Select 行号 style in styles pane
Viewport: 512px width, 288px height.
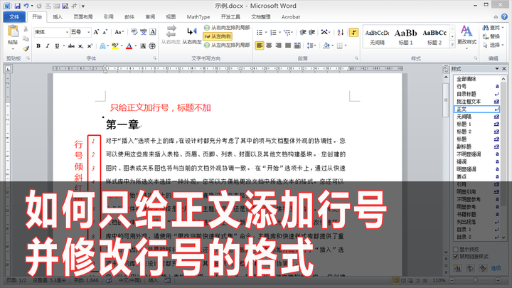[476, 86]
